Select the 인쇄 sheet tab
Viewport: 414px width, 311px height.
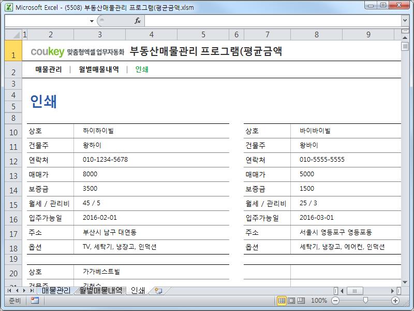click(x=138, y=291)
